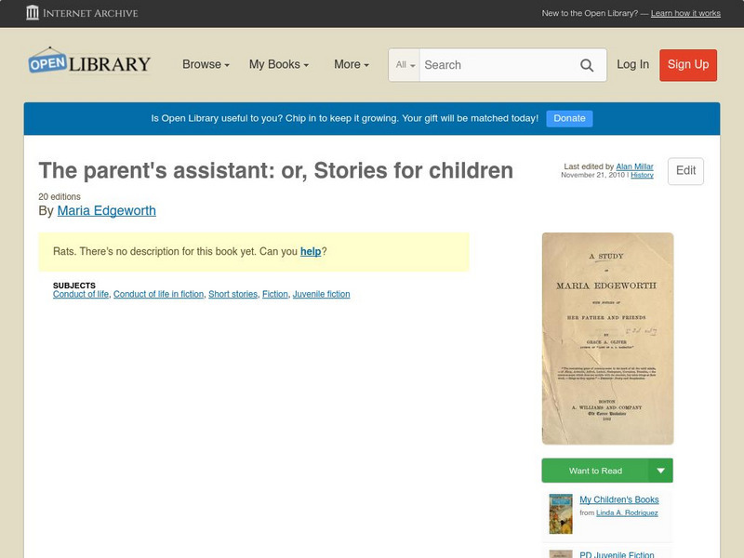Open the More dropdown menu

click(x=350, y=65)
